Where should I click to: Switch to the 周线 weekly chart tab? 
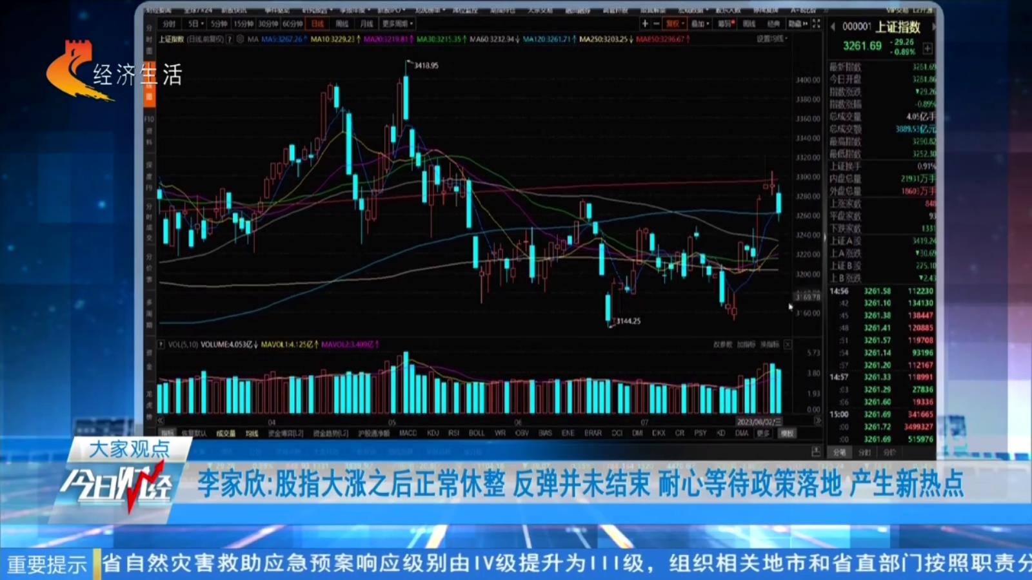(x=342, y=24)
